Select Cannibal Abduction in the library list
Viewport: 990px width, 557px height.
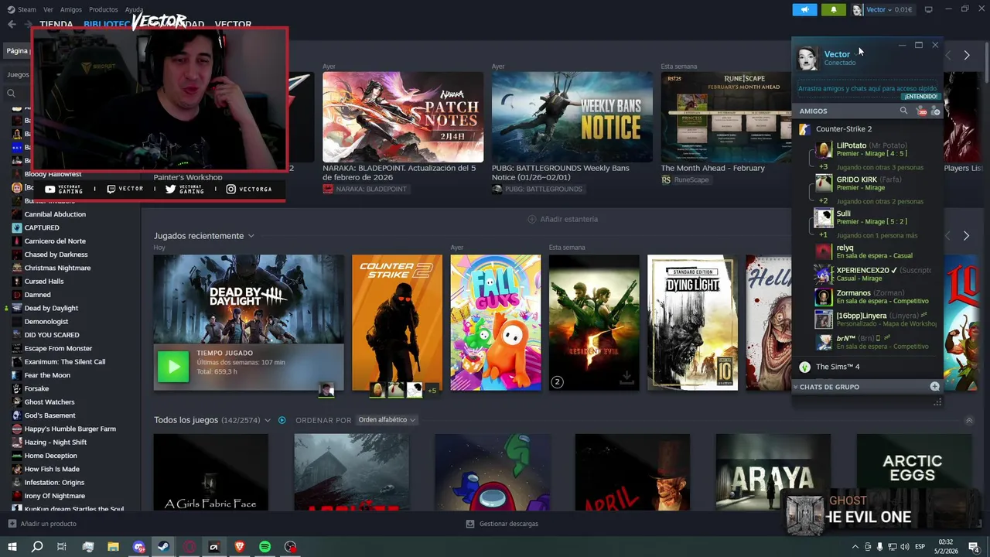click(x=55, y=214)
